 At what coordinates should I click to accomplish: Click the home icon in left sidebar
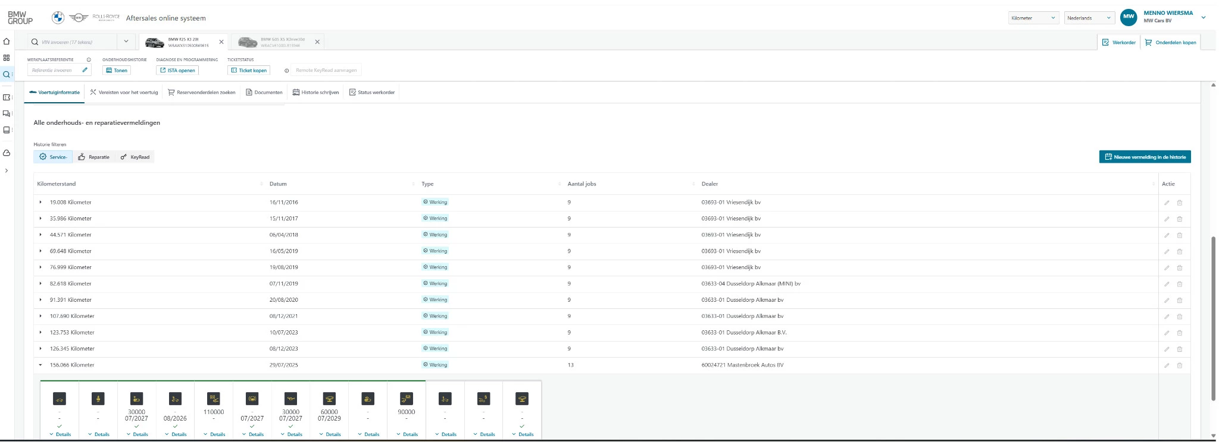[x=7, y=42]
